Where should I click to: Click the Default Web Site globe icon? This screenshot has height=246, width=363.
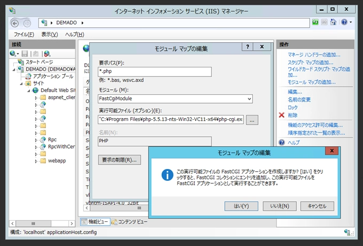pos(35,90)
